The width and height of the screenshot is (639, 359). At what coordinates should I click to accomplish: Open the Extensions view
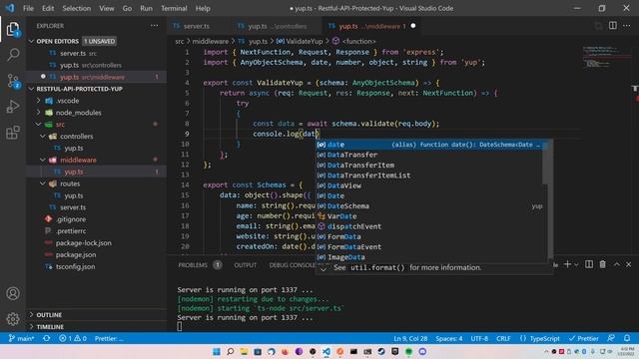tap(13, 133)
